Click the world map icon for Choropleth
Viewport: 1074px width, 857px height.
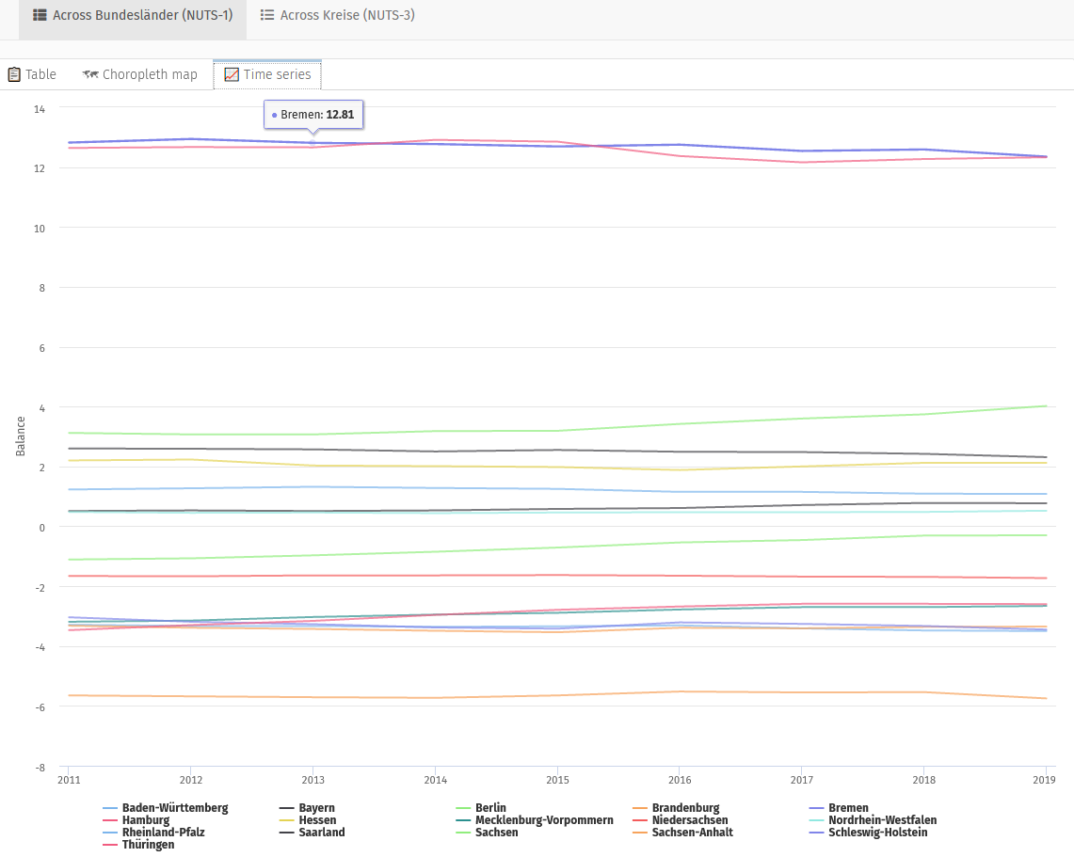point(90,74)
